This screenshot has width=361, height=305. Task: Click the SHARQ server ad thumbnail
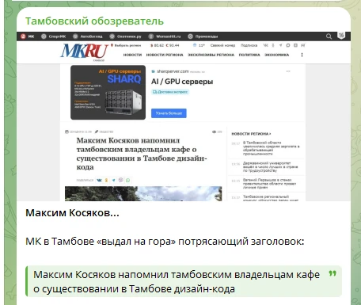108,93
